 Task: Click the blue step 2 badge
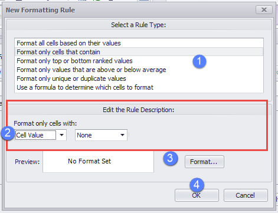pyautogui.click(x=8, y=133)
